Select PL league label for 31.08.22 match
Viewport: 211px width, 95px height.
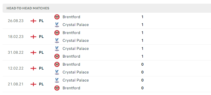tap(41, 52)
